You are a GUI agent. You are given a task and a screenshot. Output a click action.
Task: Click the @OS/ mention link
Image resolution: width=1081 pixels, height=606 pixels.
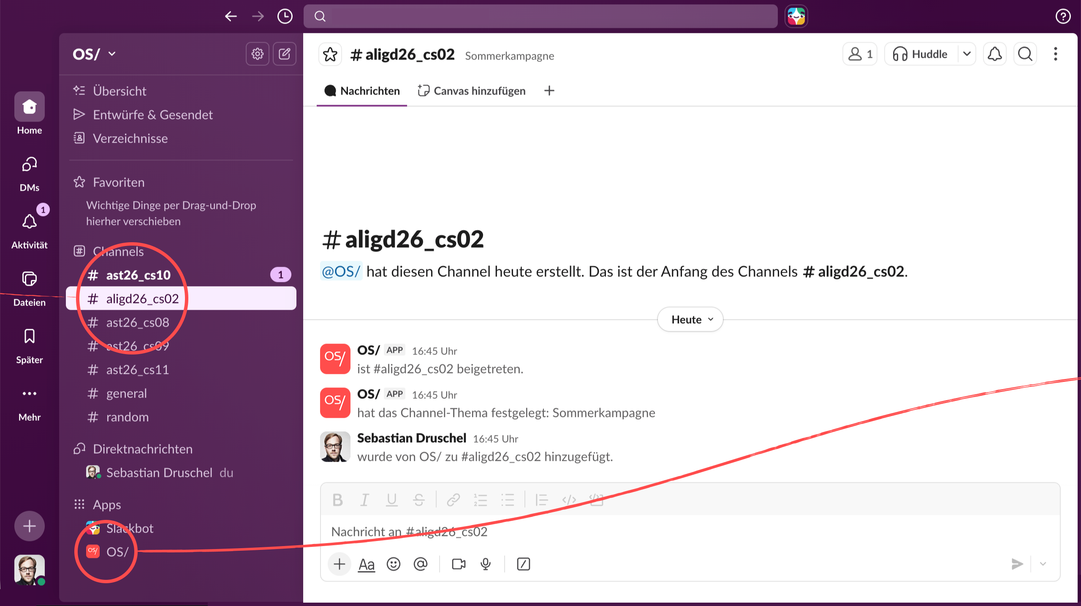pyautogui.click(x=341, y=271)
